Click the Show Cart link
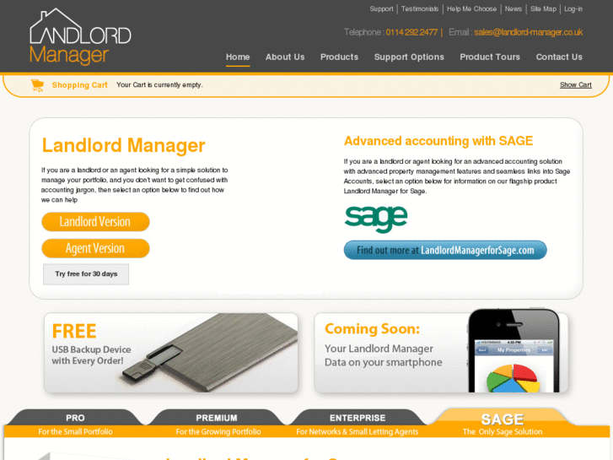Screen dimensions: 613x460 575,85
